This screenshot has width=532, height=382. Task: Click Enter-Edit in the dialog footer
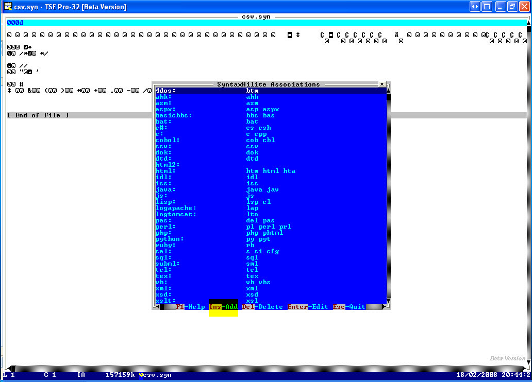308,307
